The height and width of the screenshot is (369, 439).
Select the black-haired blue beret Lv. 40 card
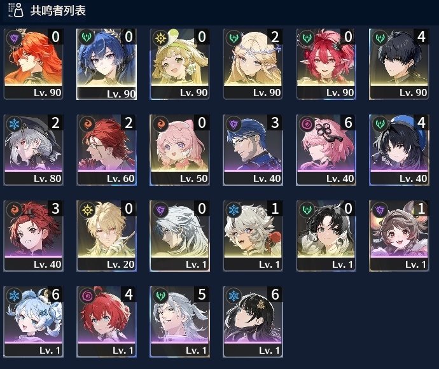(399, 150)
